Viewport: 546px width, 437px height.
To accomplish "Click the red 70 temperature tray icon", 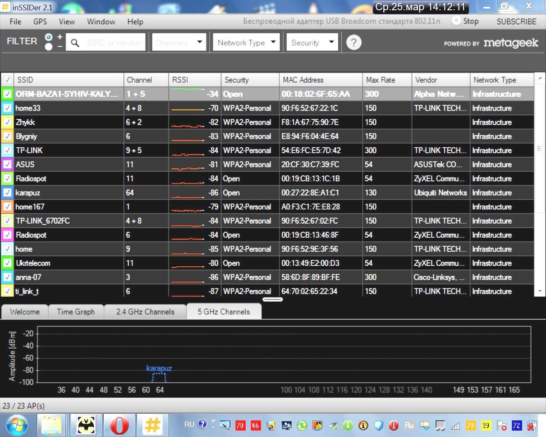I will tap(240, 425).
